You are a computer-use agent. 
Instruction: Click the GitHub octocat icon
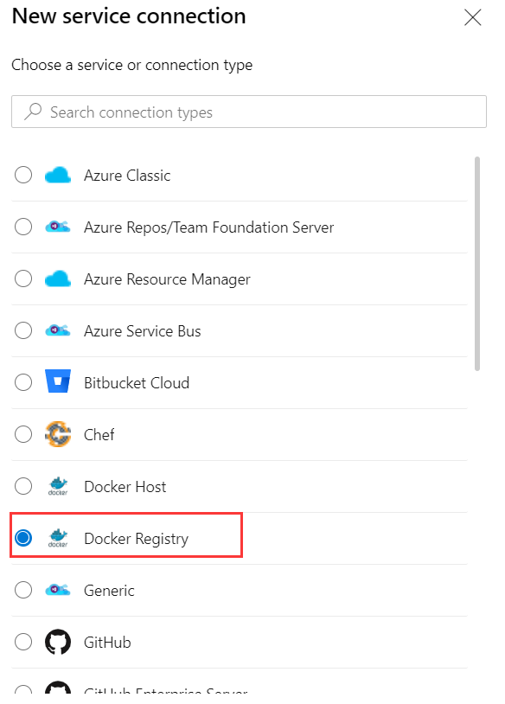point(58,642)
